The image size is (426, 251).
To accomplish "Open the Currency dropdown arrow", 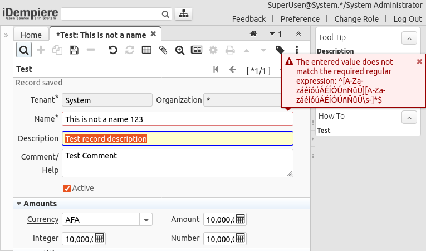I will click(x=146, y=220).
